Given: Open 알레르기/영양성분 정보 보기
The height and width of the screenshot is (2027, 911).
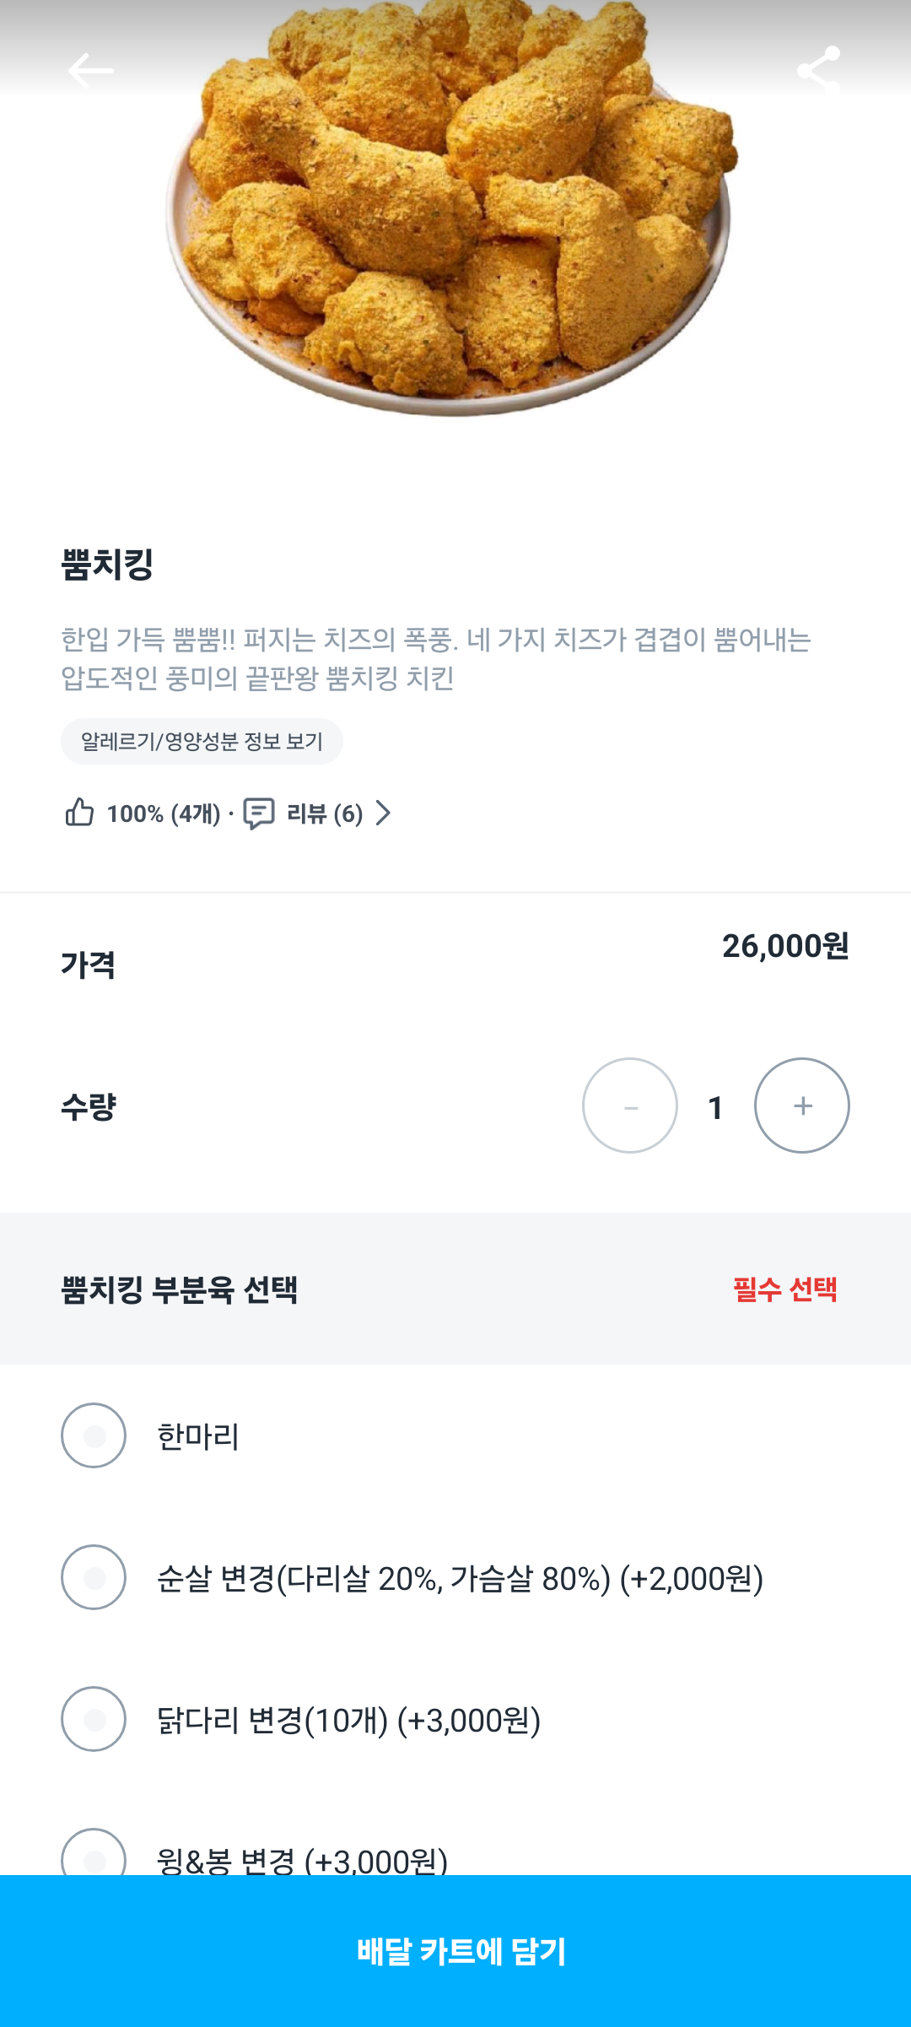Looking at the screenshot, I should pyautogui.click(x=202, y=742).
